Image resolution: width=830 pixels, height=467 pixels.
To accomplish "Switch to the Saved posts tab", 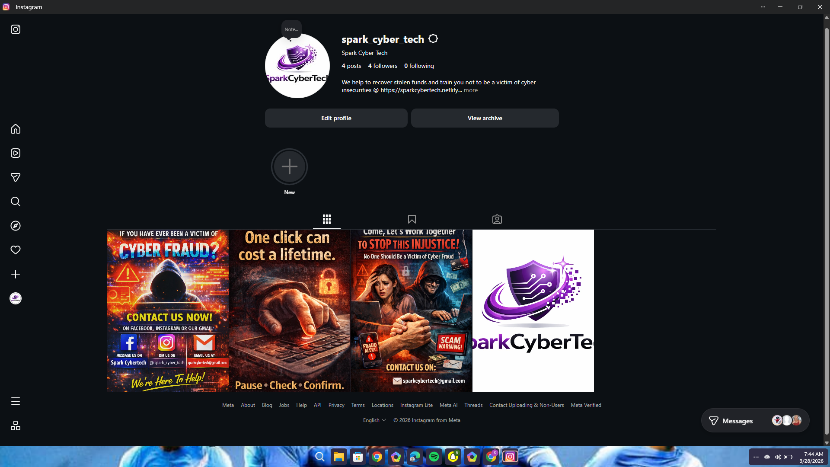I will [412, 219].
